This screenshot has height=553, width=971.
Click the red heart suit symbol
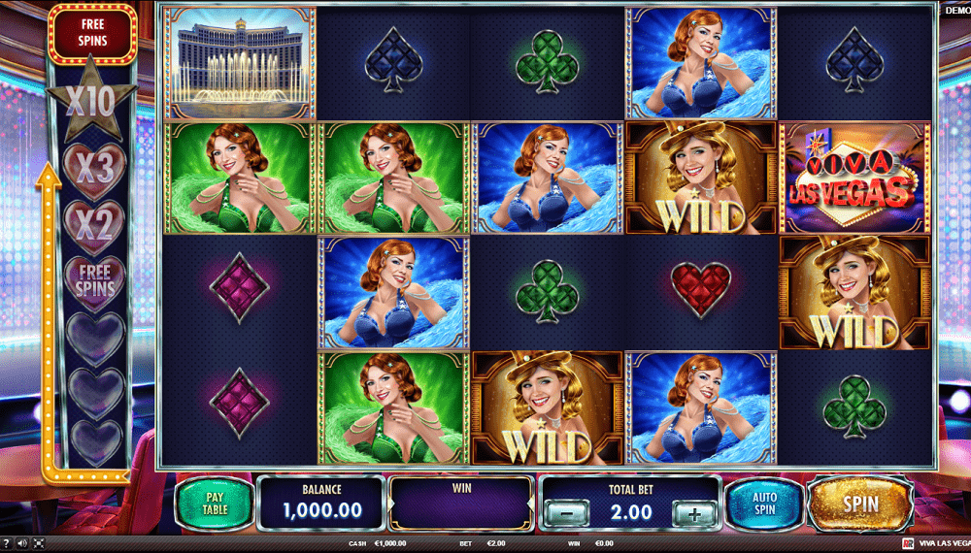coord(700,290)
